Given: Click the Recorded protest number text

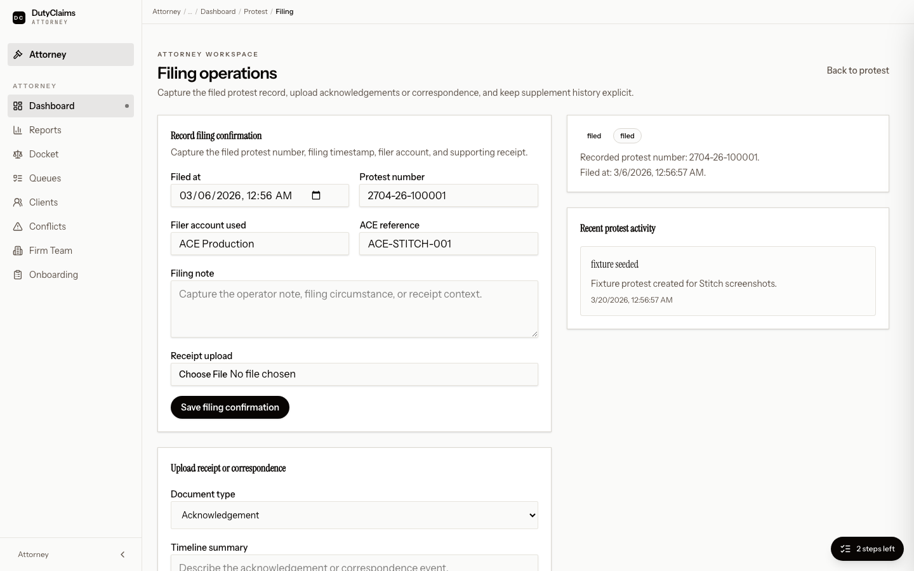Looking at the screenshot, I should tap(670, 157).
